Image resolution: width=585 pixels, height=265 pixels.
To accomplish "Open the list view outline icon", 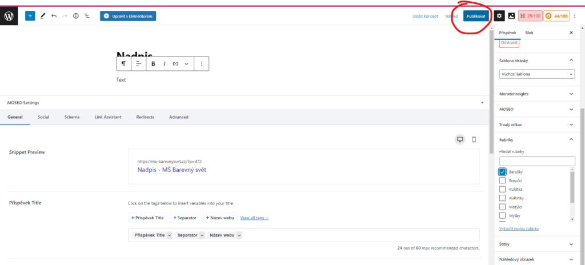I will pos(87,16).
